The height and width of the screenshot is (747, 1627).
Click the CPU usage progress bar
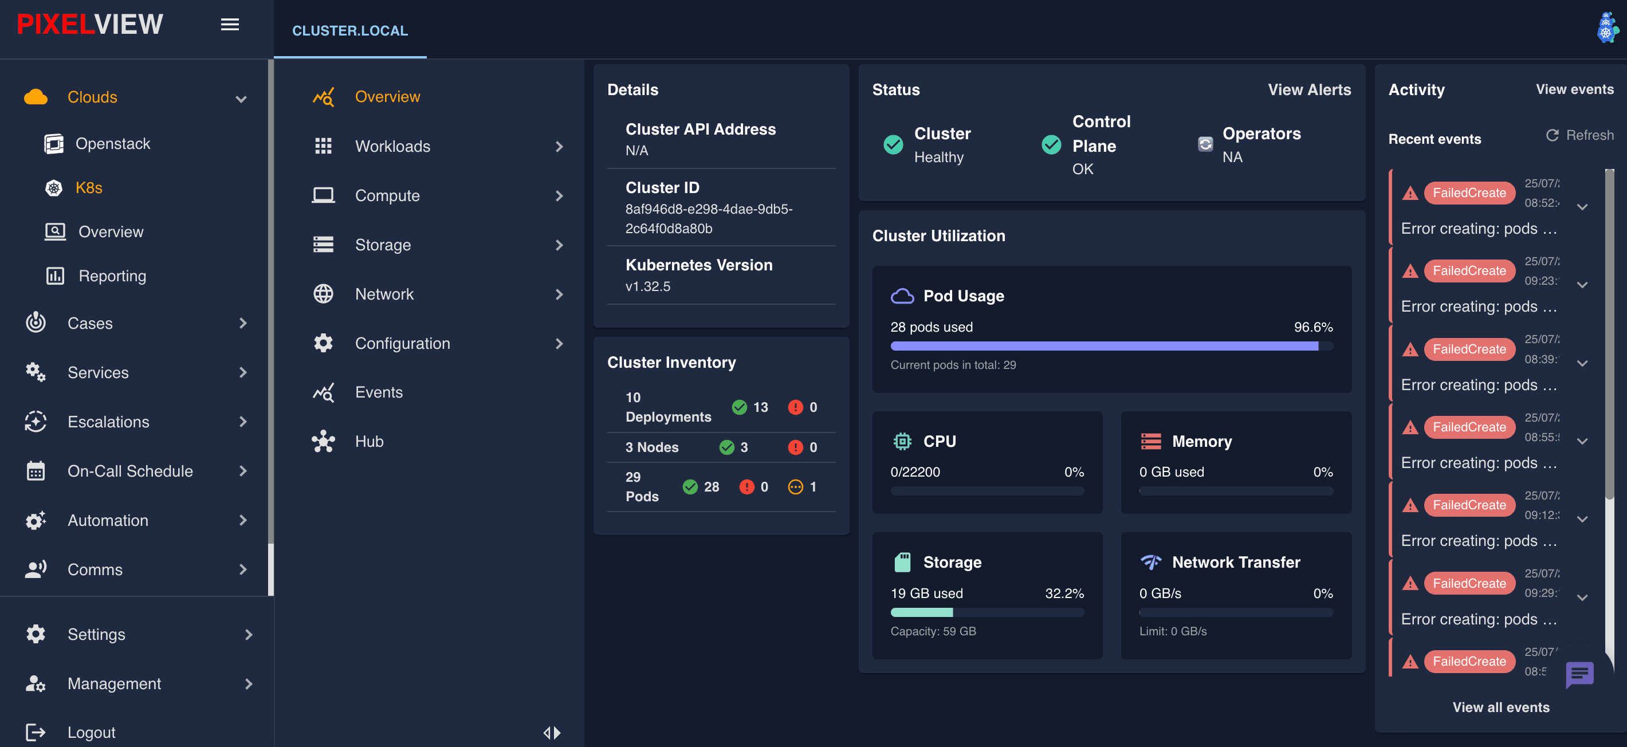click(x=987, y=492)
